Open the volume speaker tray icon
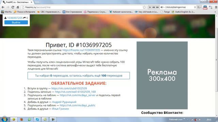Image resolution: width=218 pixels, height=122 pixels. pos(200,120)
